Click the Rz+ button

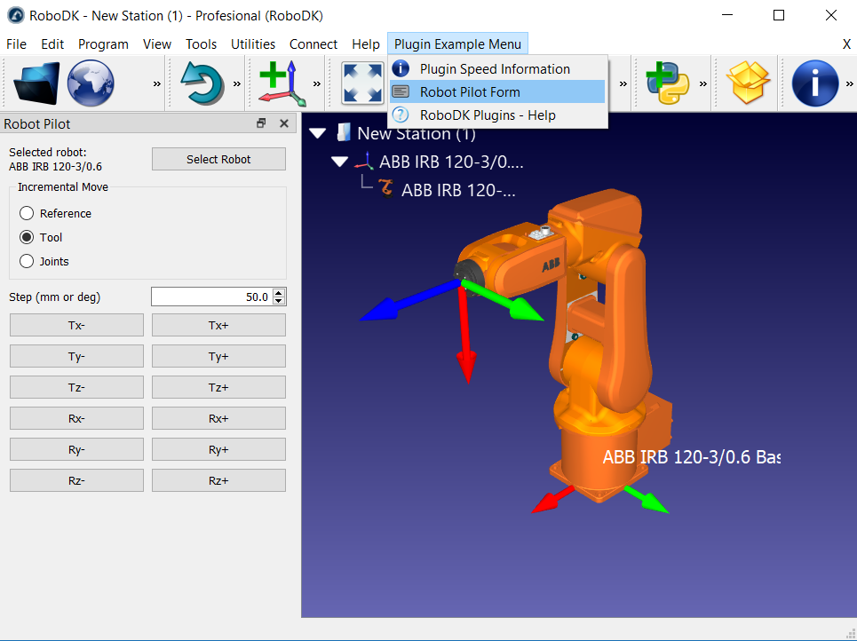coord(218,480)
